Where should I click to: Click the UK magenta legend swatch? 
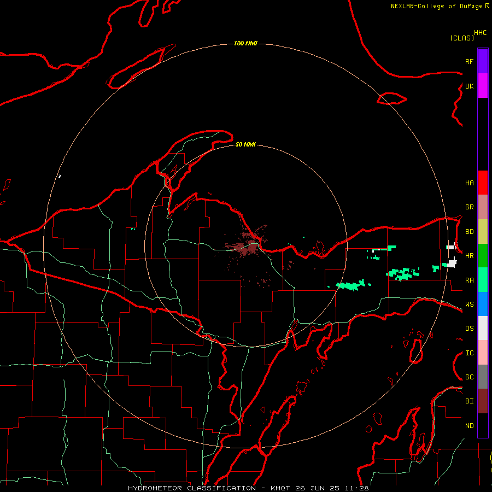click(483, 86)
